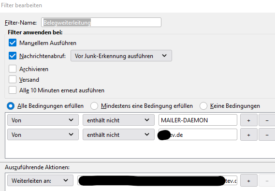Viewport: 275px width, 191px height.
Task: Expand the first enthält nicht dropdown
Action: click(x=118, y=120)
